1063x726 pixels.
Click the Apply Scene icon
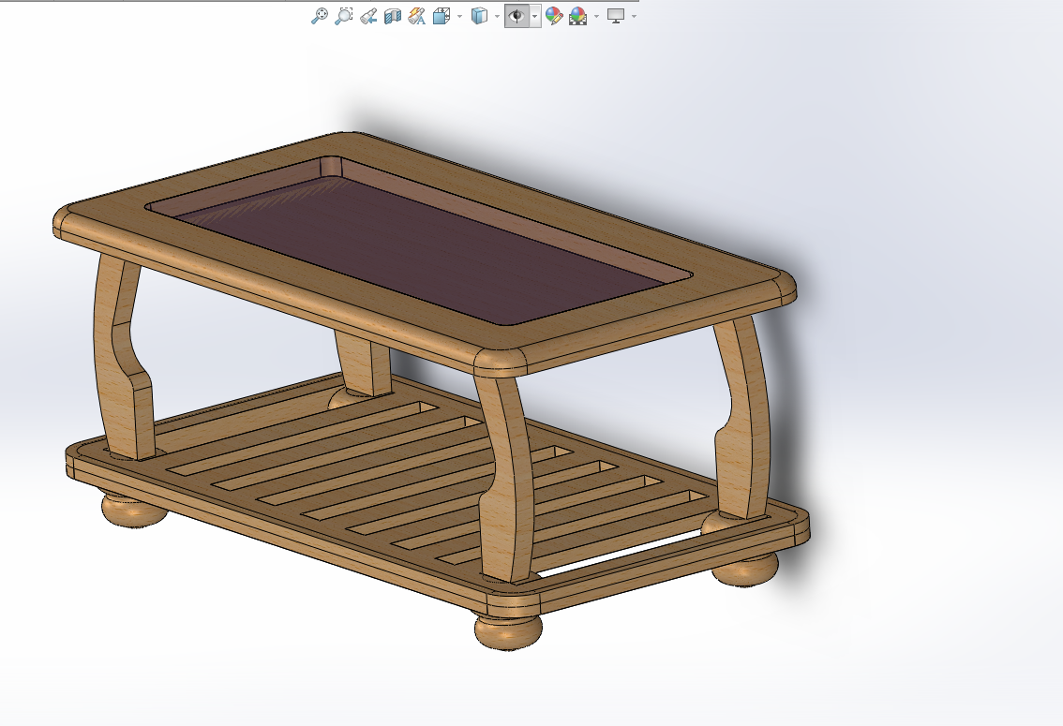coord(578,16)
